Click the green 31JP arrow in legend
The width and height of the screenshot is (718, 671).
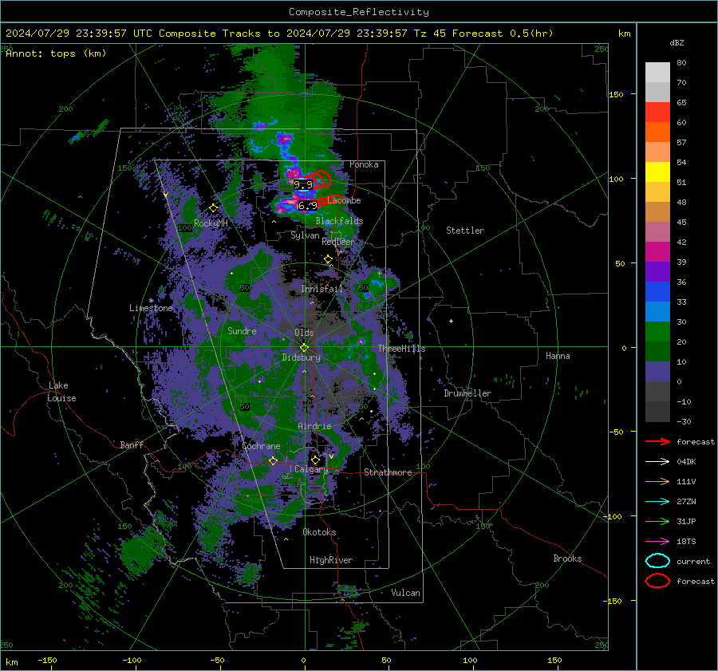[657, 521]
